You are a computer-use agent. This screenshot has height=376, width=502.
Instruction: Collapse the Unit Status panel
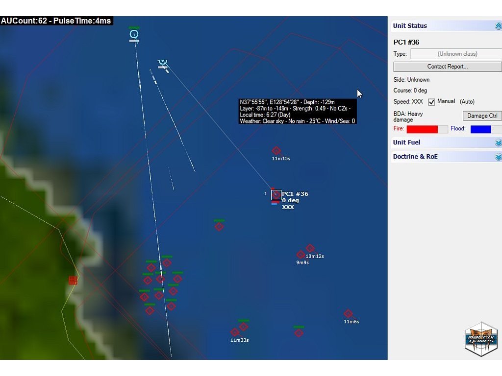[x=498, y=26]
